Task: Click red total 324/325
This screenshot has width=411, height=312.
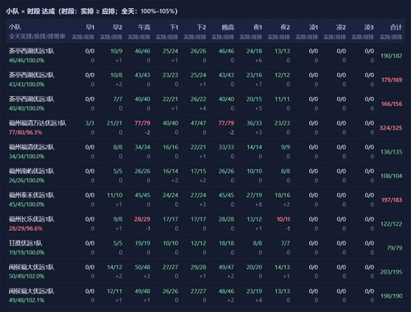Action: pos(390,128)
